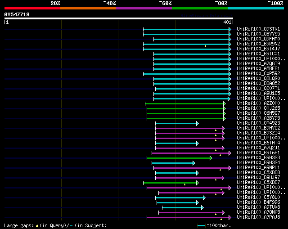Open the UniRef100_A7Q2J1 hit label
Viewport: 288px width, 229px height.
pos(258,148)
